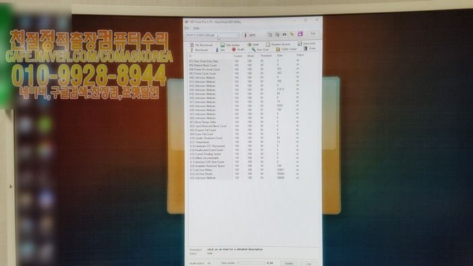The height and width of the screenshot is (266, 473).
Task: Switch to the Info tab
Action: point(220,50)
